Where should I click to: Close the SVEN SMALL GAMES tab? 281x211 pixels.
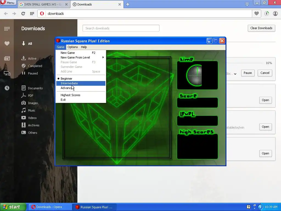[x=66, y=4]
